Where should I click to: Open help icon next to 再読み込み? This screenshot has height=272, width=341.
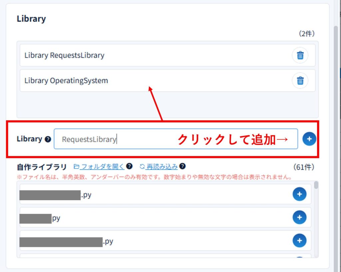point(182,166)
